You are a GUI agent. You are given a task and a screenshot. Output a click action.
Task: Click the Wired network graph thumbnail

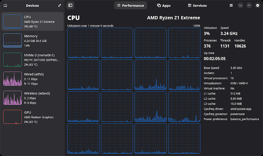pos(13,79)
